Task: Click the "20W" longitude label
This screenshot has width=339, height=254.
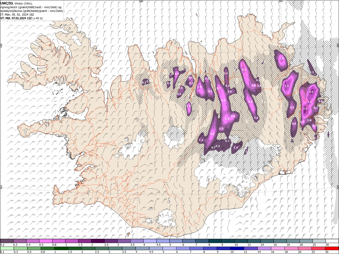Action: [x=141, y=1]
